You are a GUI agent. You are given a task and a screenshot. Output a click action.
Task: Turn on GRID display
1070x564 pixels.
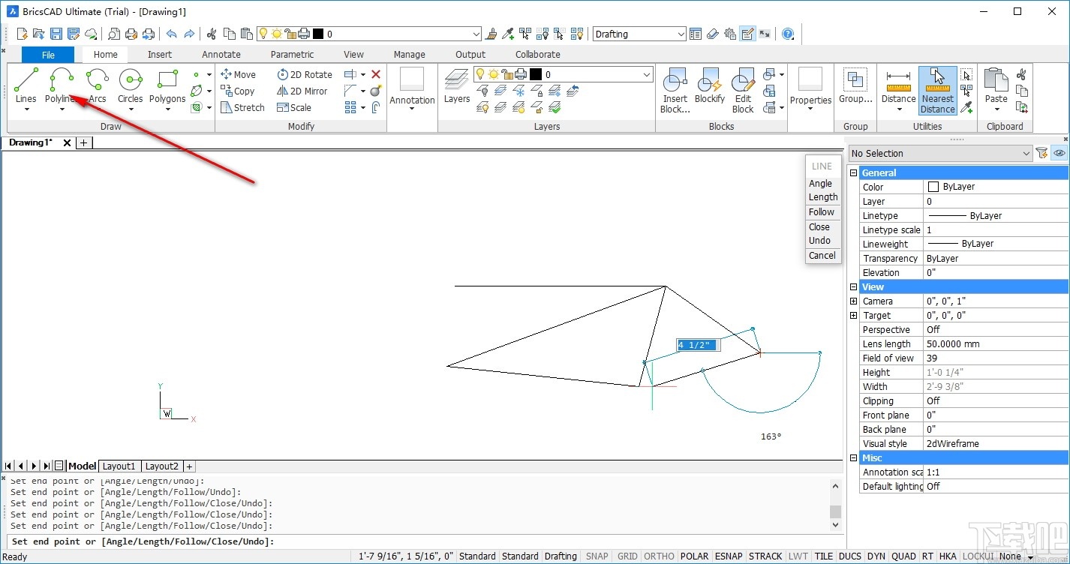tap(627, 556)
